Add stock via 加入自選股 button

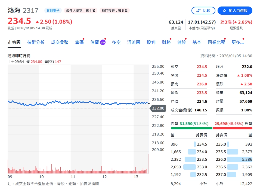235,11
